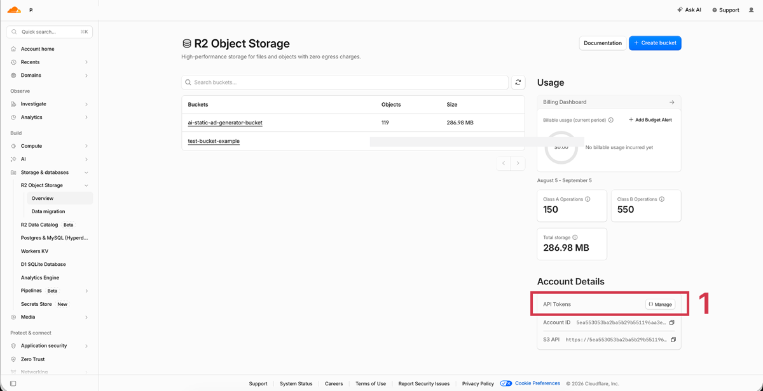Open ai-static-ad-generator-bucket

[x=225, y=123]
